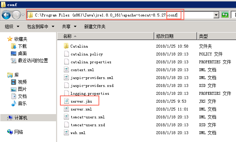This screenshot has height=142, width=236.
Task: Click the context.xml file icon
Action: [x=66, y=69]
